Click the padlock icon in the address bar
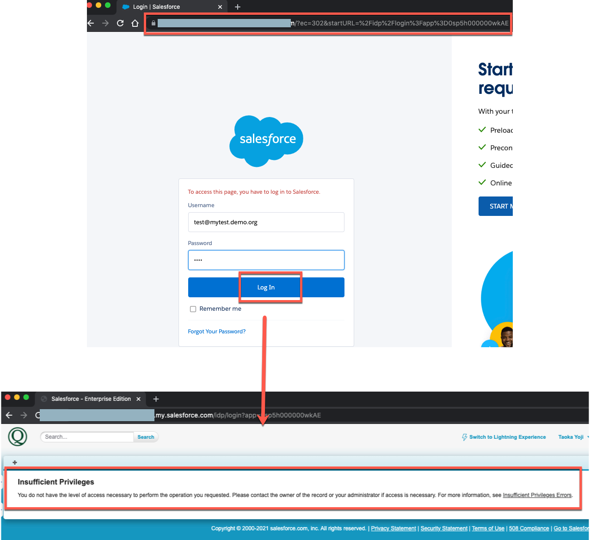This screenshot has width=590, height=540. 153,23
